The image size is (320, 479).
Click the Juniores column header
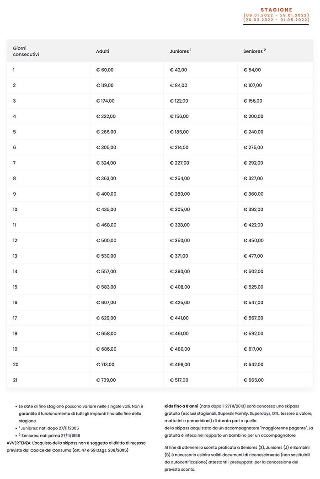180,51
